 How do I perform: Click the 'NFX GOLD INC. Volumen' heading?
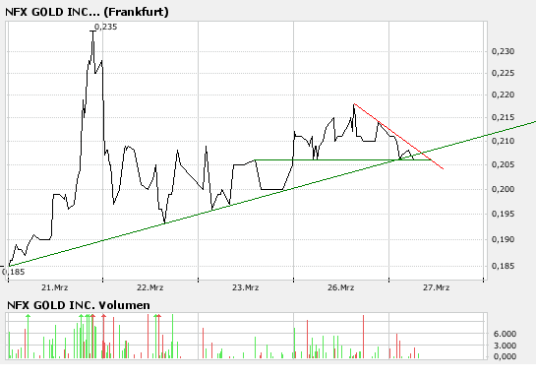click(79, 305)
